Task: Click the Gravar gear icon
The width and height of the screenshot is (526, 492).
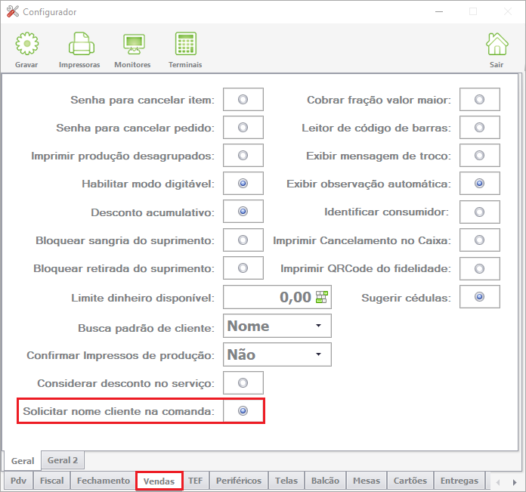Action: [x=27, y=44]
